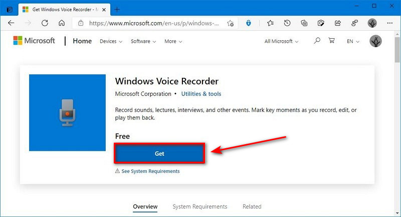Click the Get button
This screenshot has width=401, height=217.
(159, 154)
